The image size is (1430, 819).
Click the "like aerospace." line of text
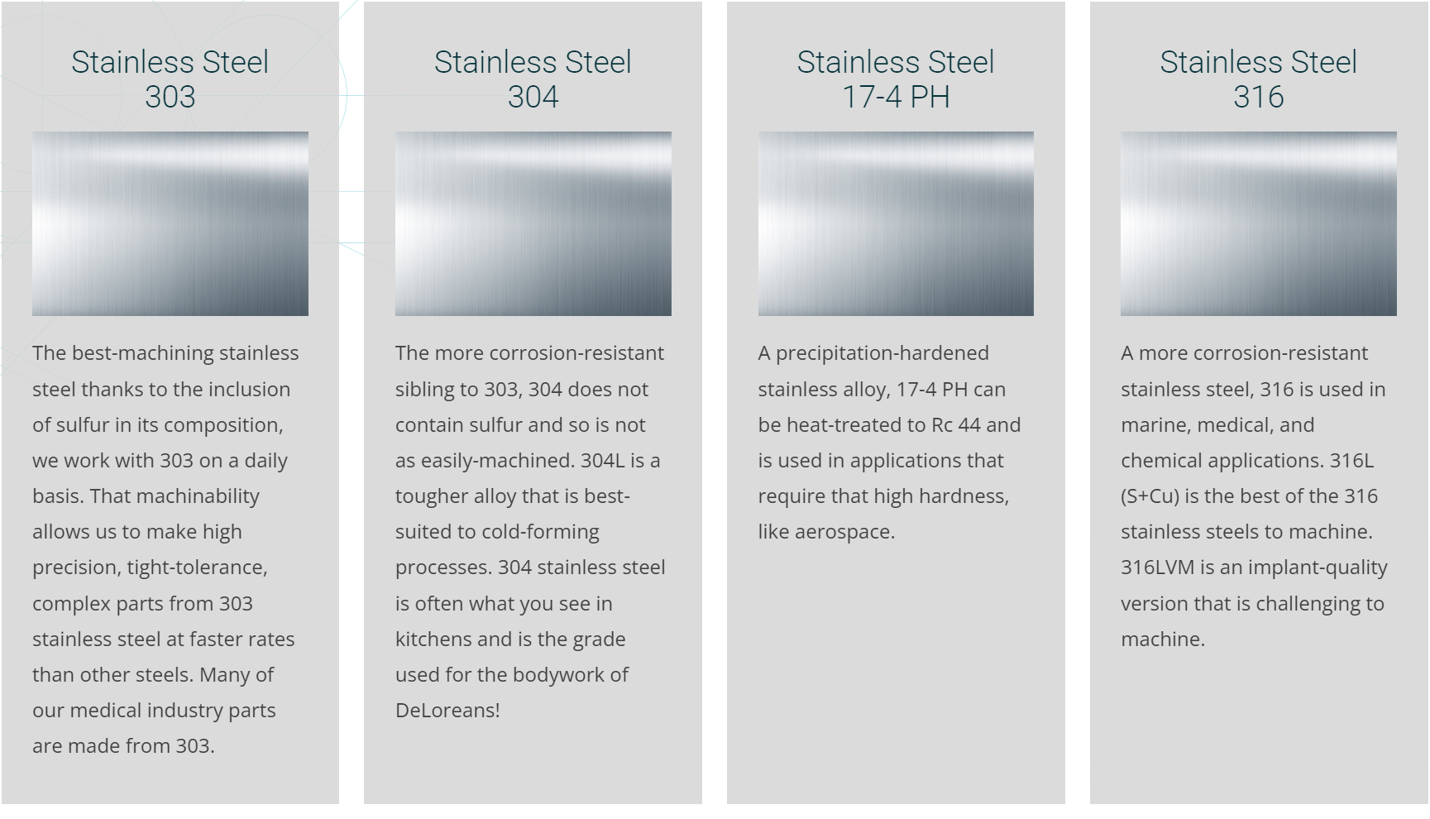826,532
